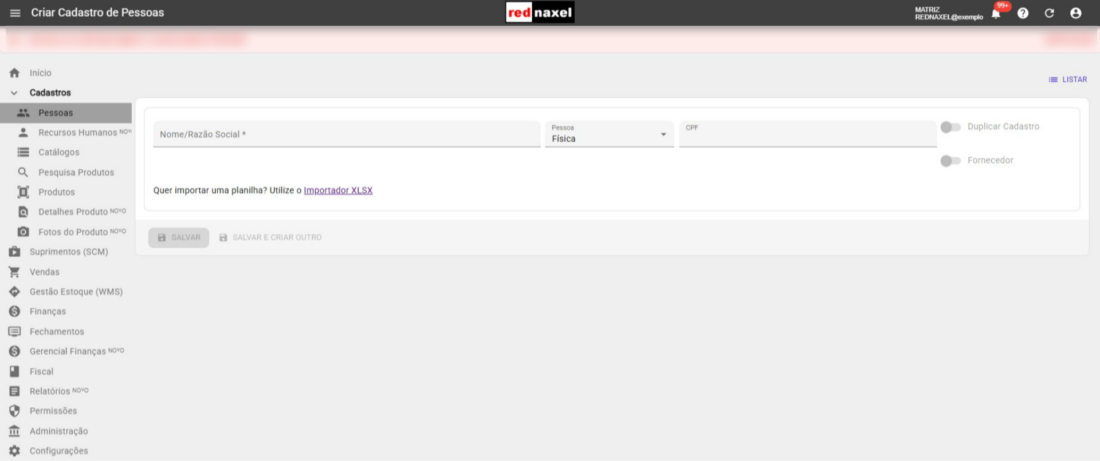
Task: Click the Nome/Razão Social field
Action: point(347,134)
